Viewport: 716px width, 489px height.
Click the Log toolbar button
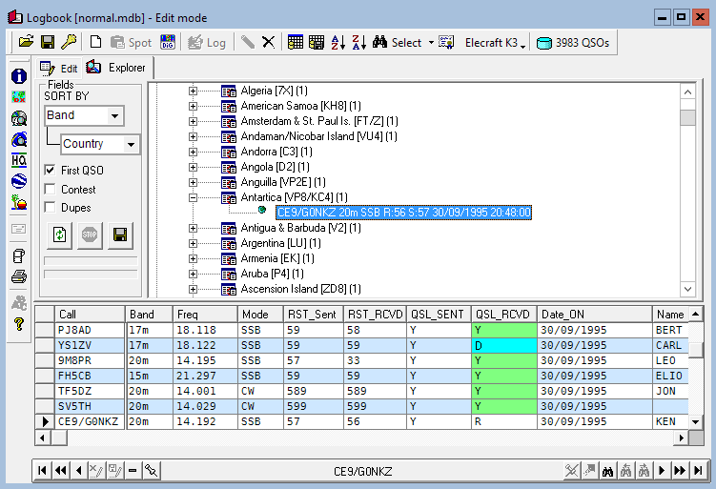(207, 43)
